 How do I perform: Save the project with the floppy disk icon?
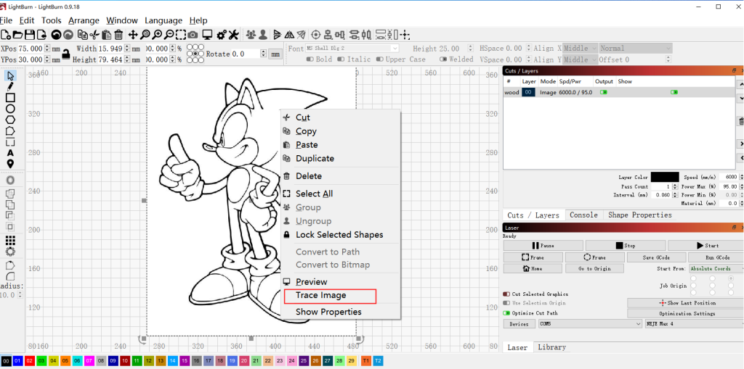point(29,35)
